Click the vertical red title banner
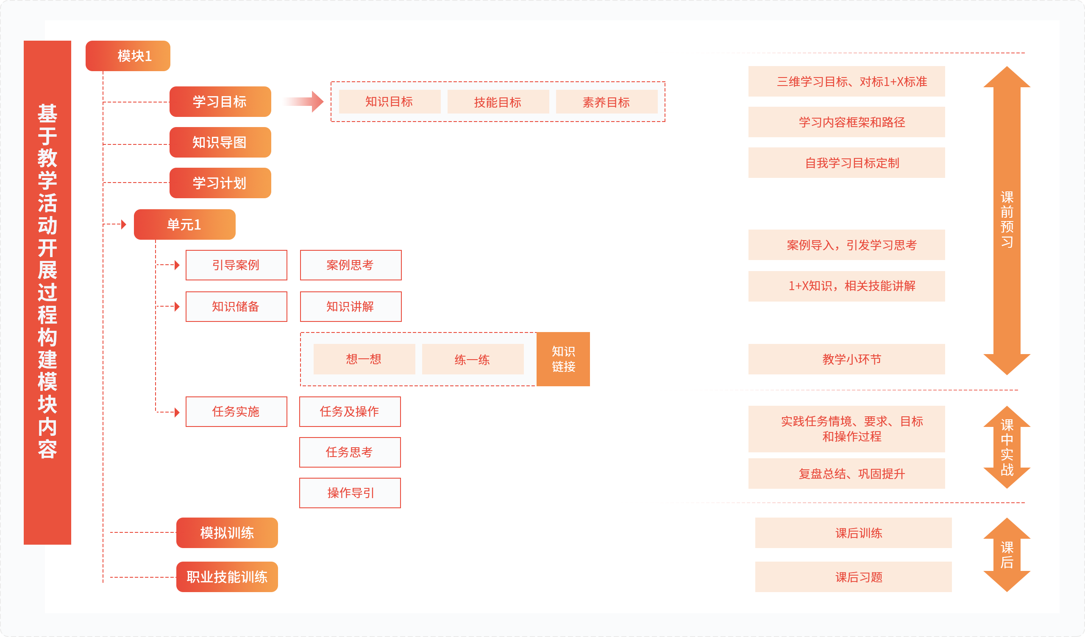Screen dimensions: 1085x637 tap(47, 292)
